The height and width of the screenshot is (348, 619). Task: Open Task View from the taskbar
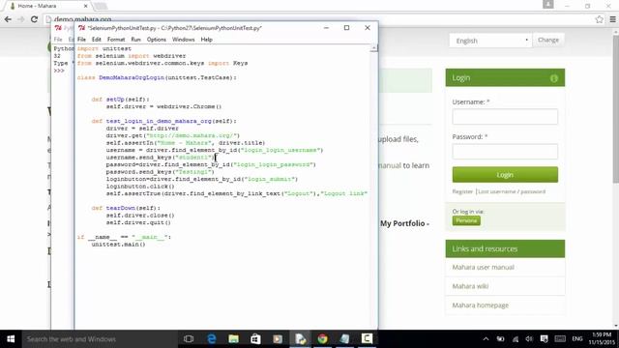pyautogui.click(x=189, y=339)
